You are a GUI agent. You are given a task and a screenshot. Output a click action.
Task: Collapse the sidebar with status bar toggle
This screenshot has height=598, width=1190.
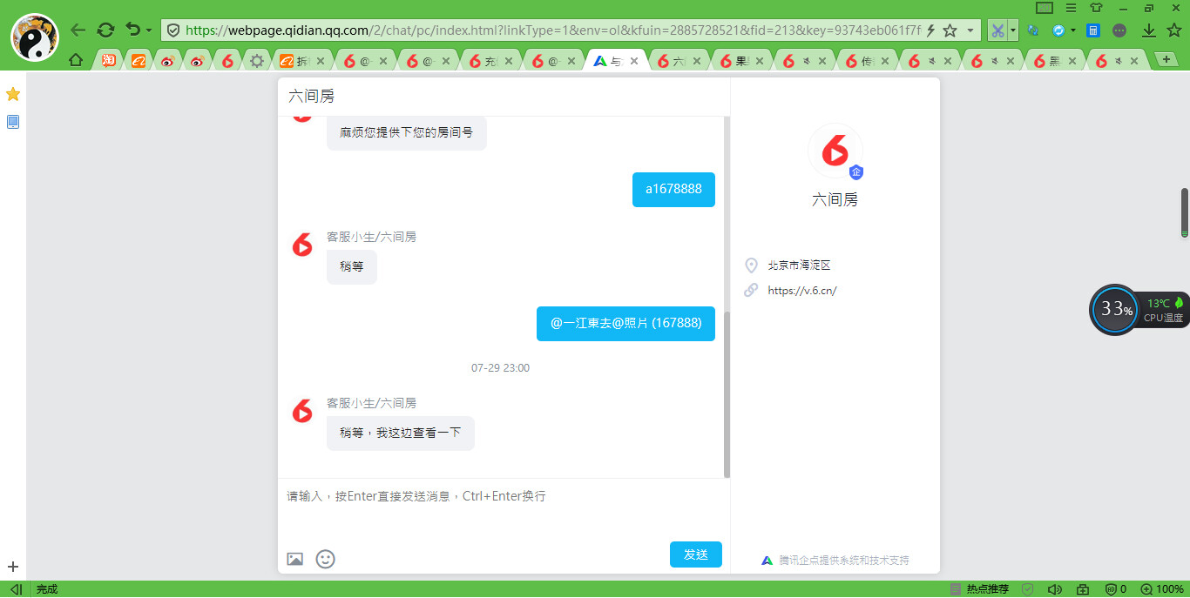click(16, 589)
